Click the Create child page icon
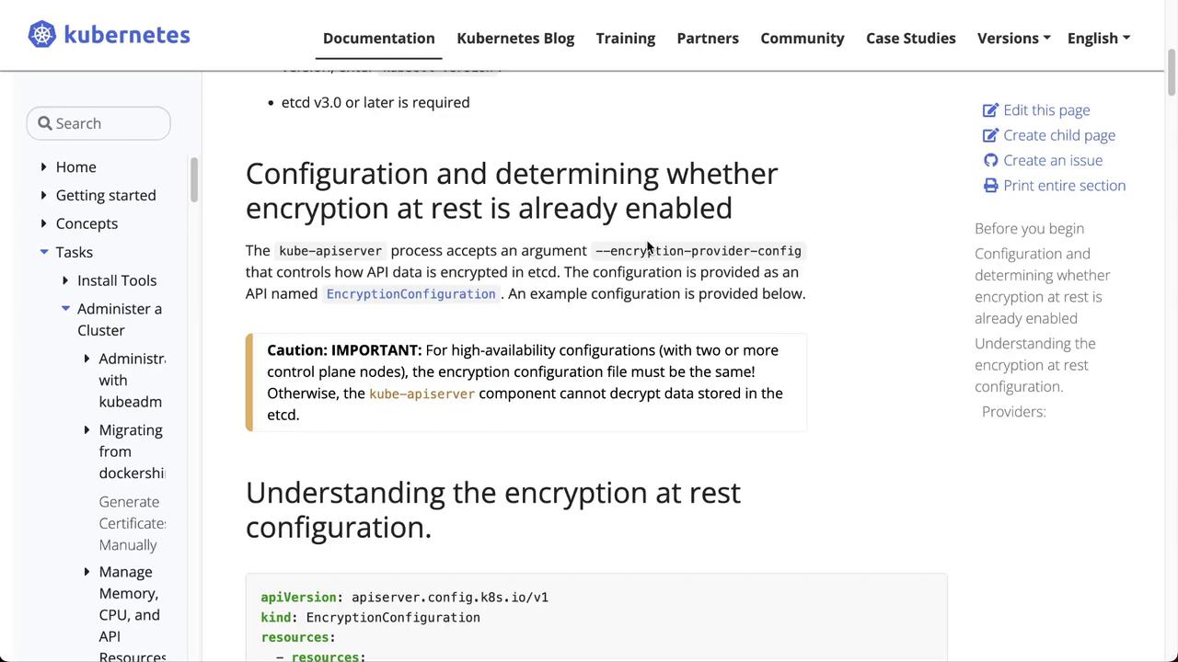The image size is (1178, 662). coord(990,135)
